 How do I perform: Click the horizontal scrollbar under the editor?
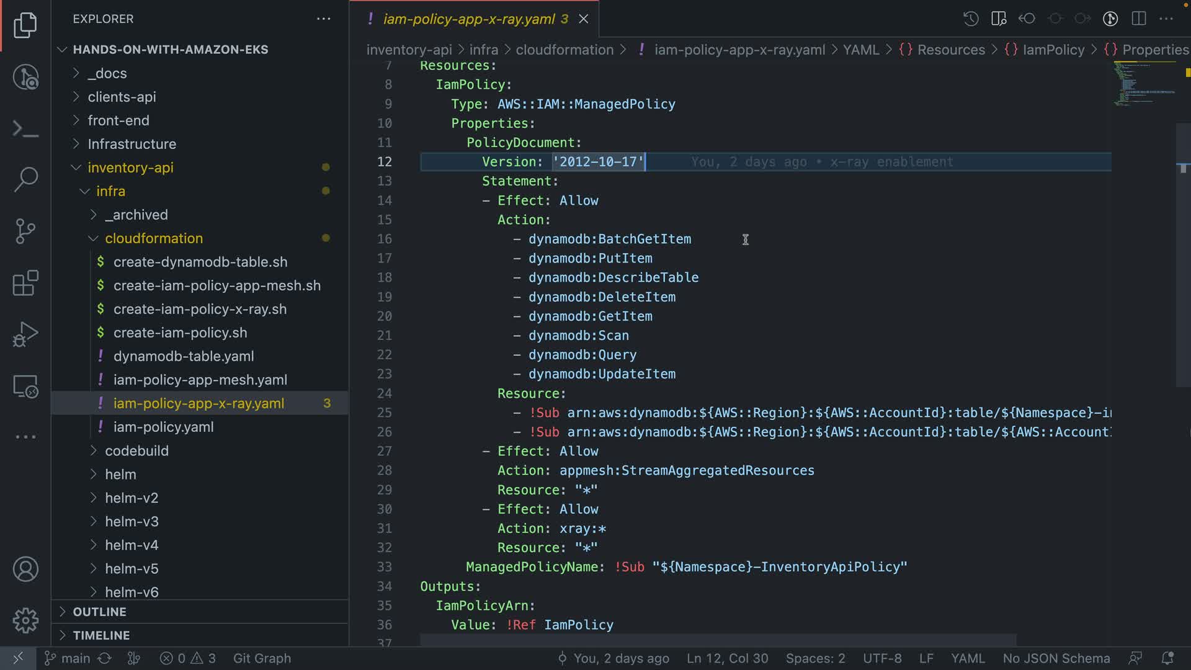718,640
